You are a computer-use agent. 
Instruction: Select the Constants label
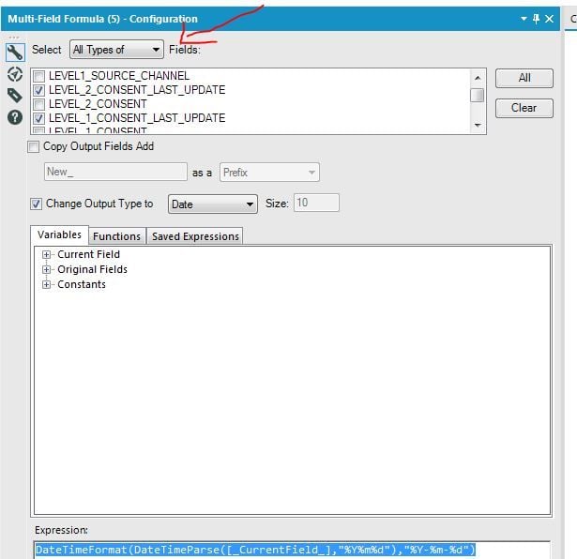[x=82, y=284]
